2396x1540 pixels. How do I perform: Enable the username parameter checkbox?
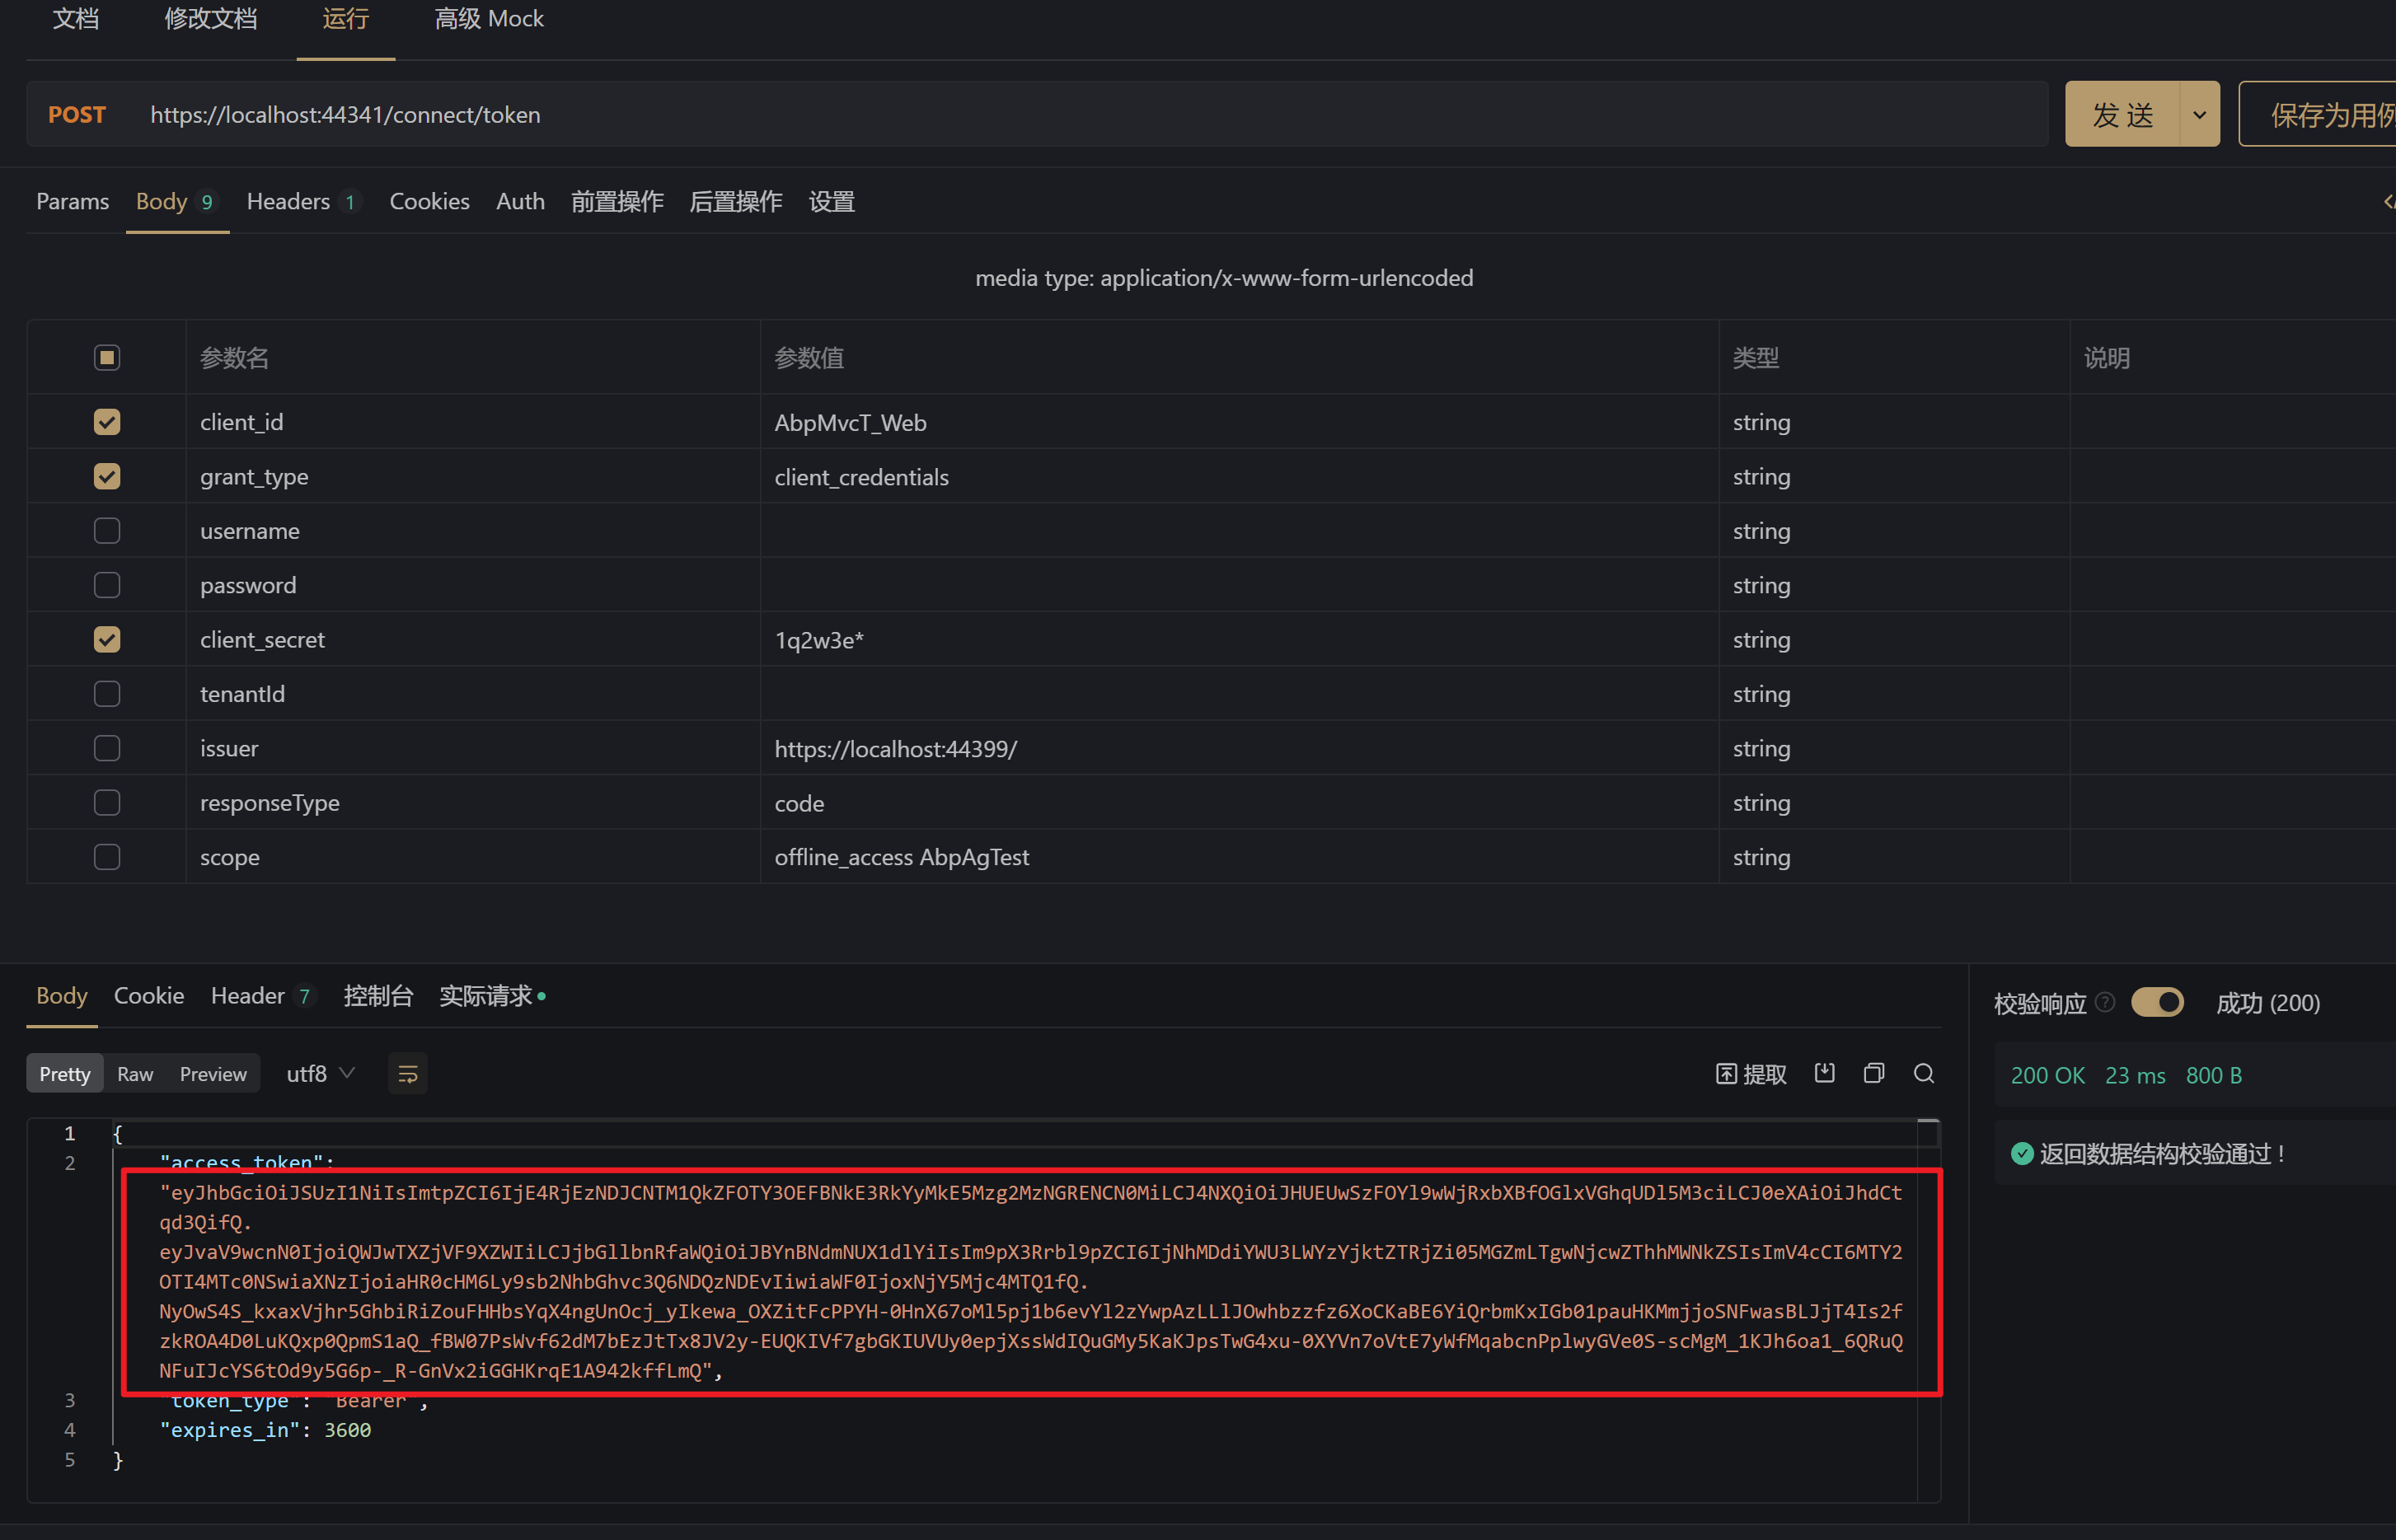click(x=107, y=530)
